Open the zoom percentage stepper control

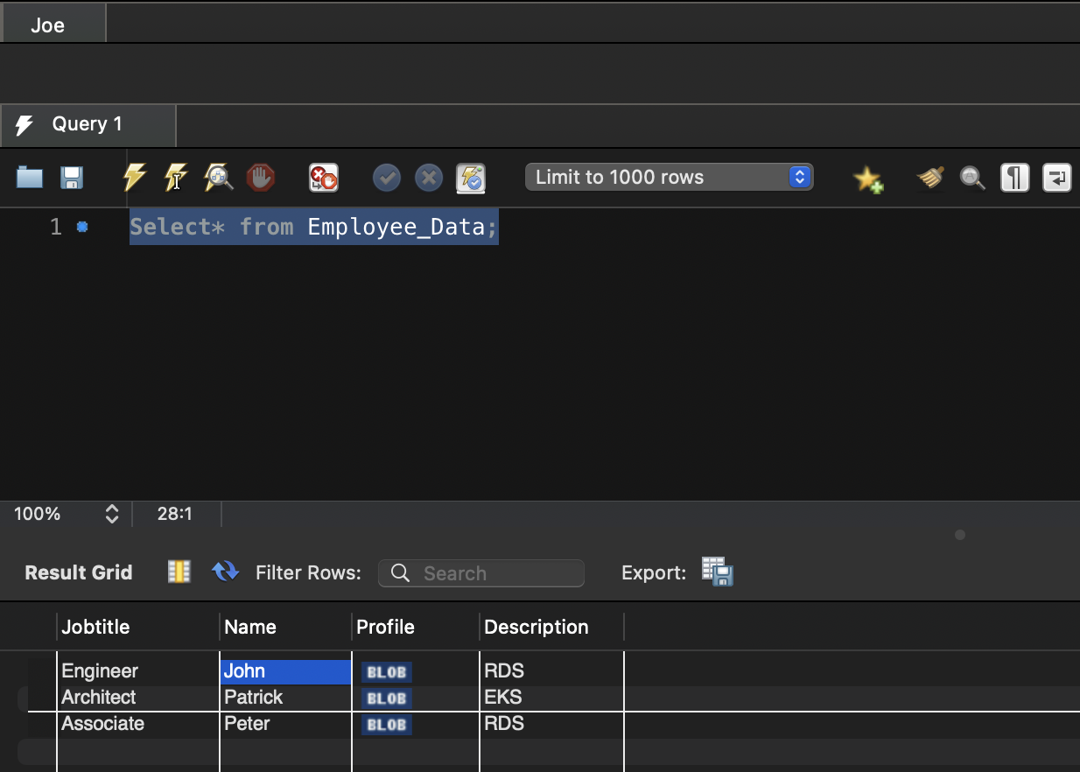coord(112,514)
